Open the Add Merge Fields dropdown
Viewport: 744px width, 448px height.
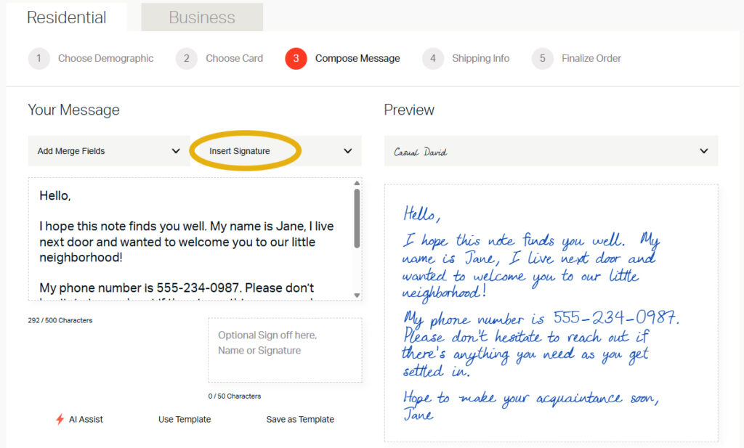[109, 151]
